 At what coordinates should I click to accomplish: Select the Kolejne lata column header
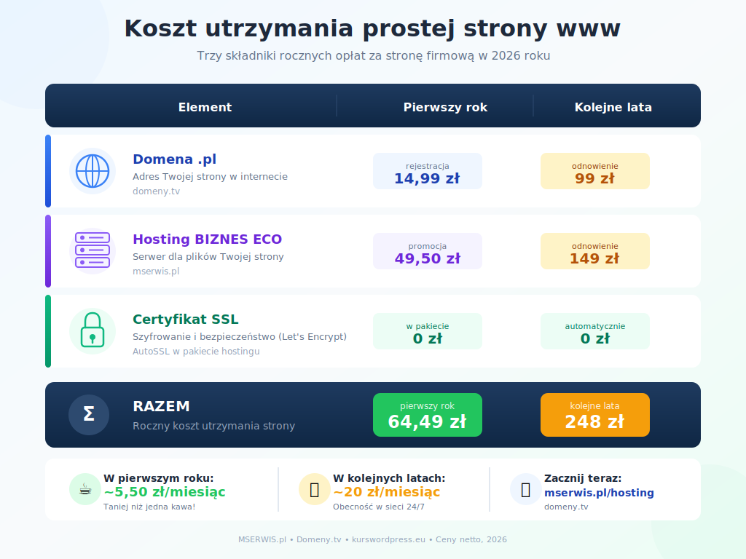click(613, 106)
